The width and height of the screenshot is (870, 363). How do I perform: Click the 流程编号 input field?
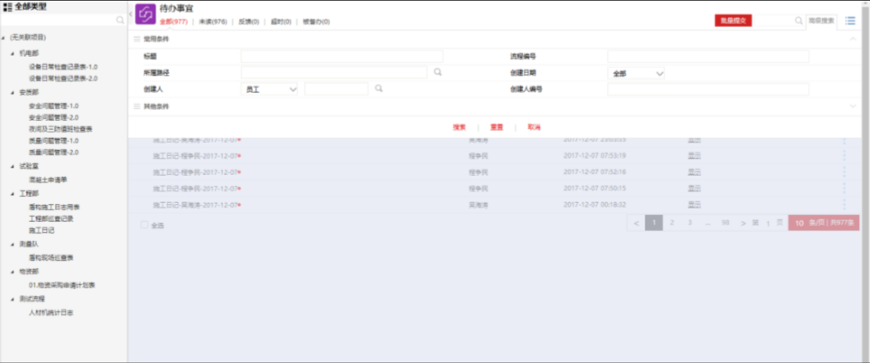[708, 56]
